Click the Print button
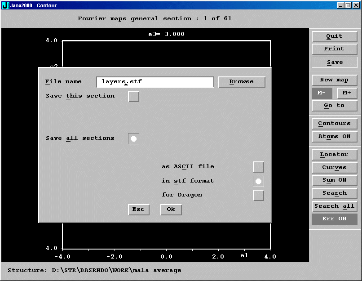362x281 pixels. click(334, 49)
